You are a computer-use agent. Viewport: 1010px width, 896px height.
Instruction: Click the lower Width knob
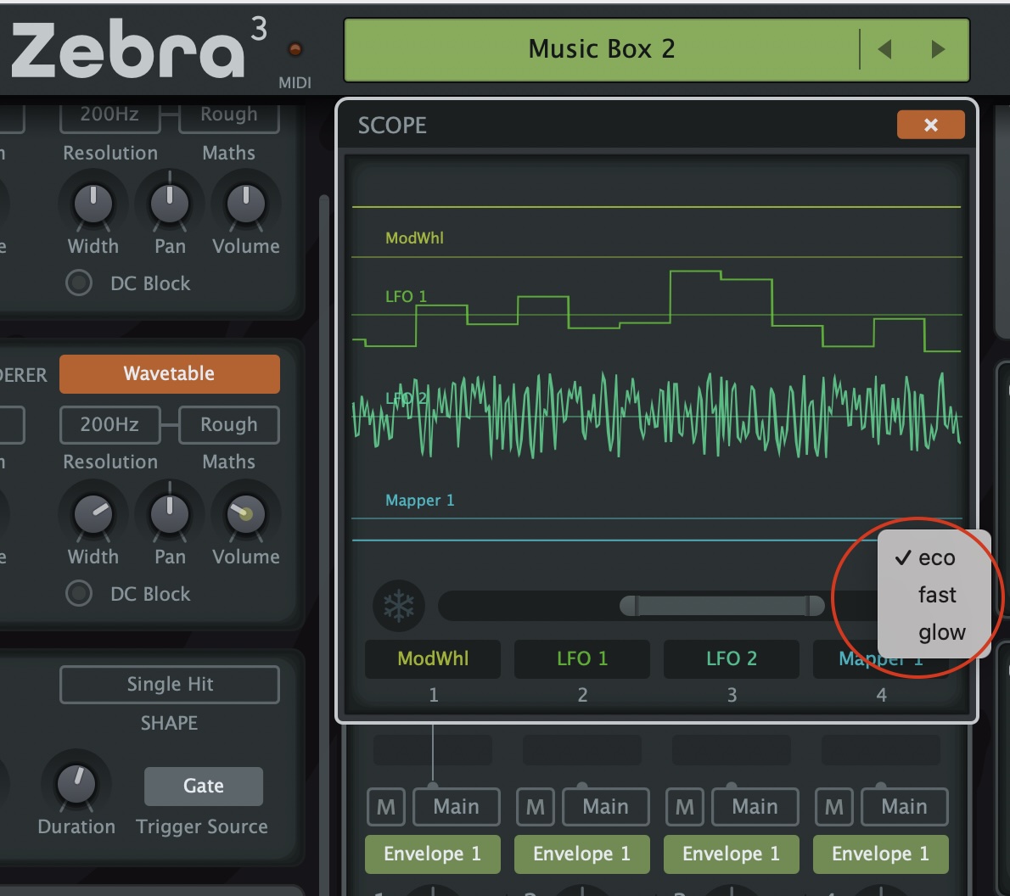click(x=93, y=515)
